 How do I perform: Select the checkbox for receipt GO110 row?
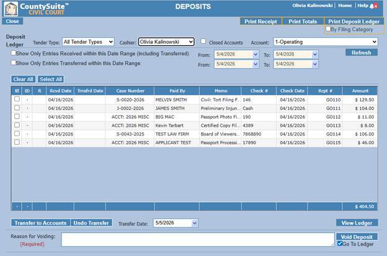(17, 99)
